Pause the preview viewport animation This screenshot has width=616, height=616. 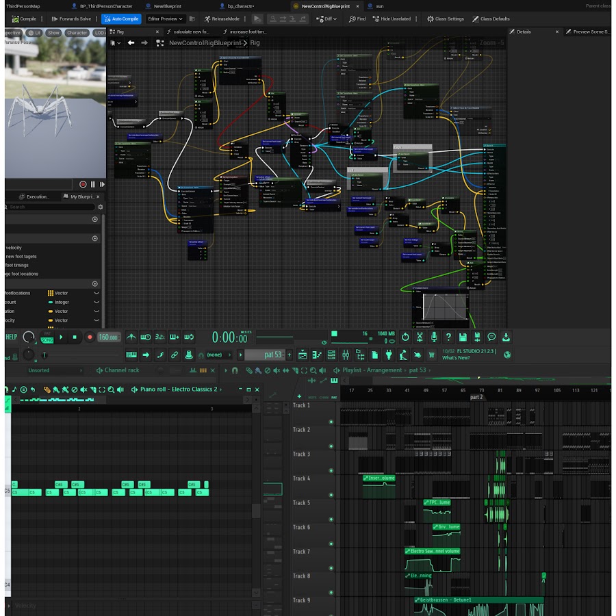(x=92, y=184)
